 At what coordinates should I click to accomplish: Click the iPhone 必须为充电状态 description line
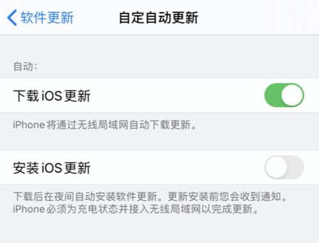point(136,209)
